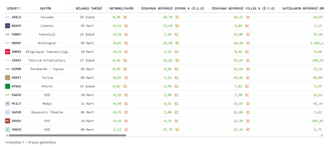Viewport: 328px width, 146px height.
Task: Sort by BİLANÇO TARİHİ column
Action: pos(89,9)
